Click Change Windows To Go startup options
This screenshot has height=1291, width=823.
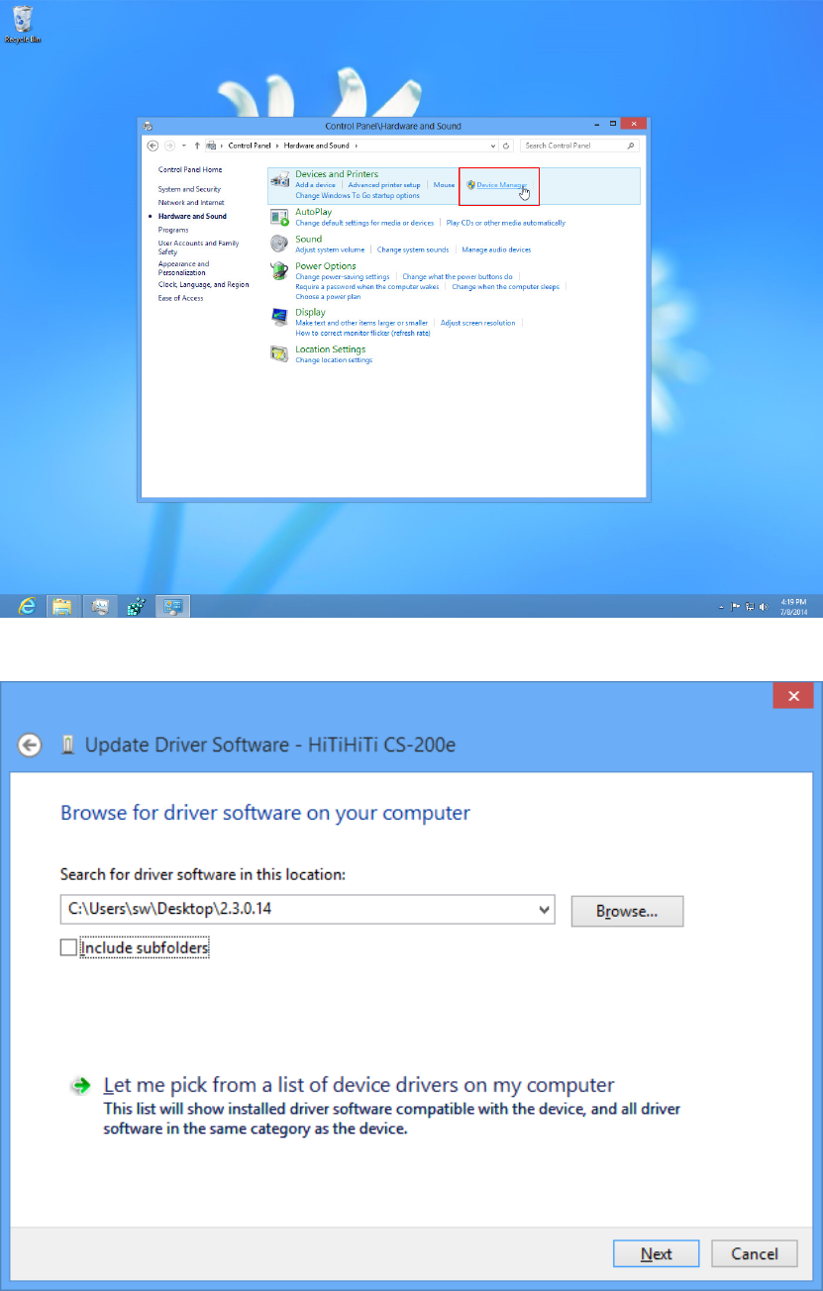tap(358, 195)
